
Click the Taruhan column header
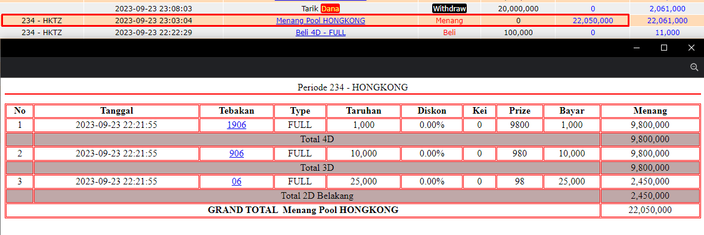pyautogui.click(x=364, y=111)
